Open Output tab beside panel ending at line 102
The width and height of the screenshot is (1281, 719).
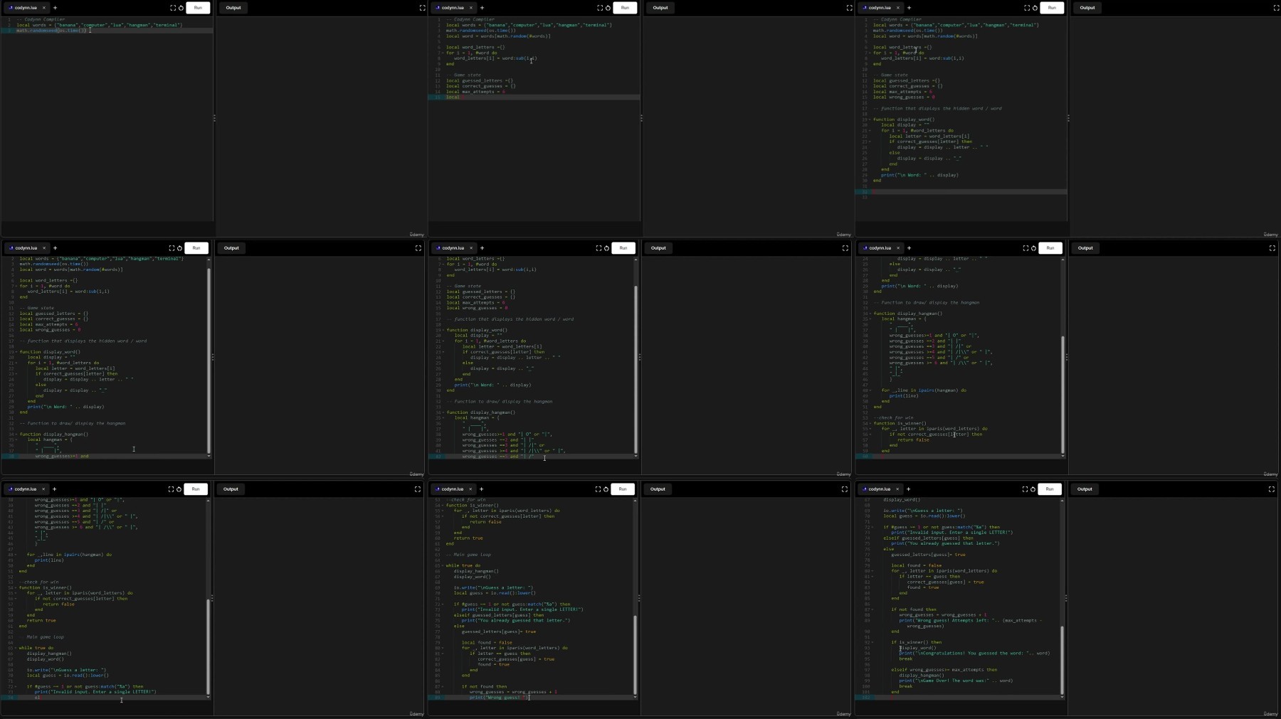click(x=1085, y=489)
